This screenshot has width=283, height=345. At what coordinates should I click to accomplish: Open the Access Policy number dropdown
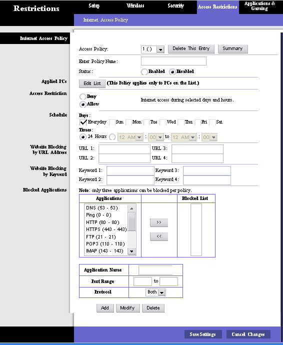coord(152,49)
